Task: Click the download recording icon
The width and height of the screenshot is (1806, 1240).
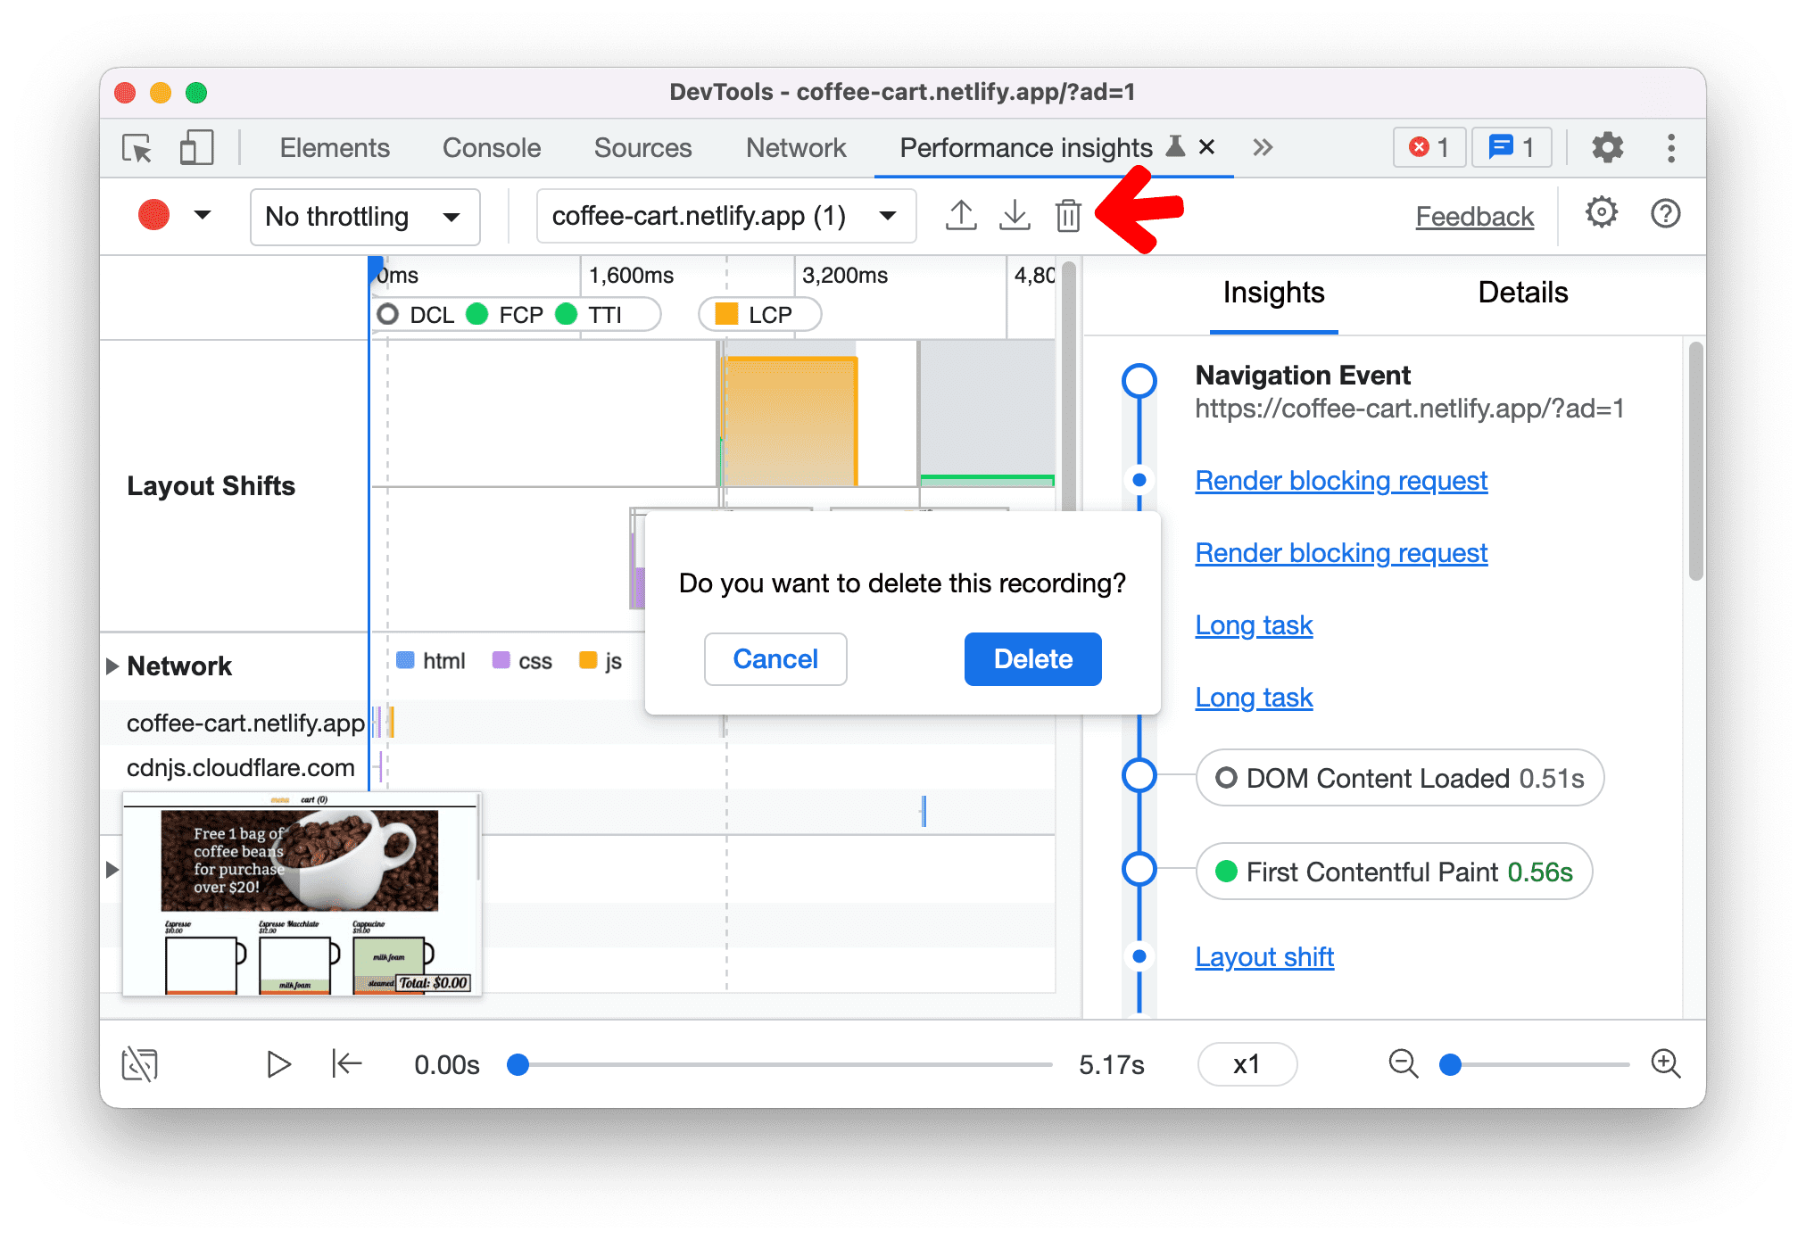Action: pos(1015,215)
